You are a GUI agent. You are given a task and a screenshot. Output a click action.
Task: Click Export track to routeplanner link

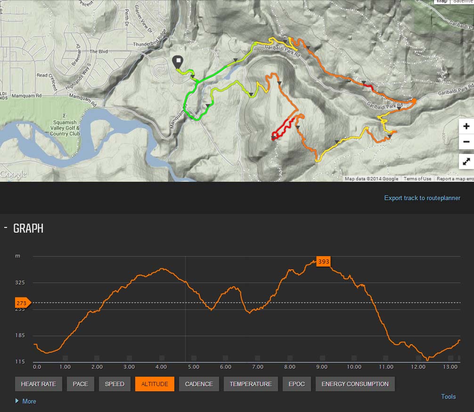point(422,198)
